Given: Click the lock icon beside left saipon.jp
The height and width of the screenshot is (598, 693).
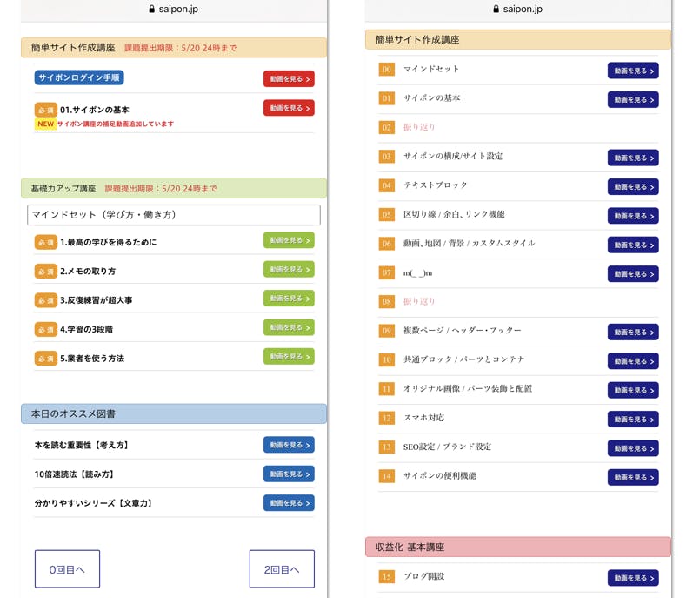Looking at the screenshot, I should click(x=152, y=9).
